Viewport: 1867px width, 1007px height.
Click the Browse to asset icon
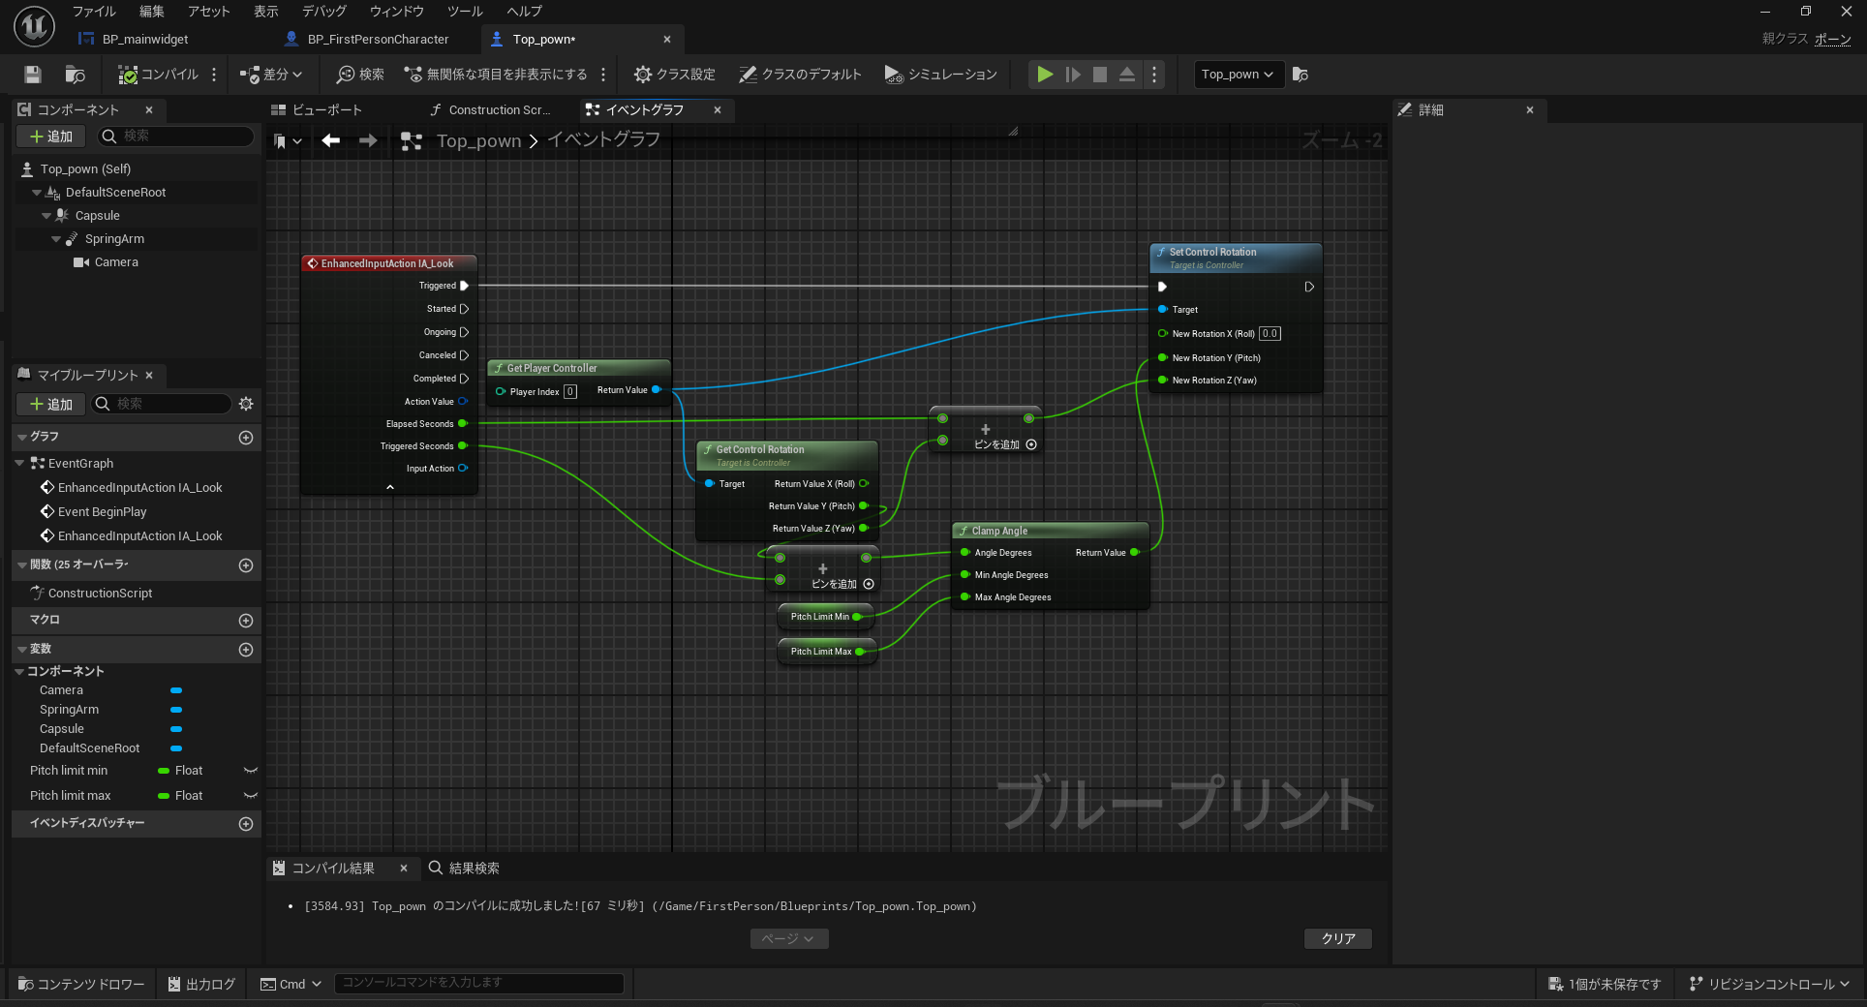[75, 75]
